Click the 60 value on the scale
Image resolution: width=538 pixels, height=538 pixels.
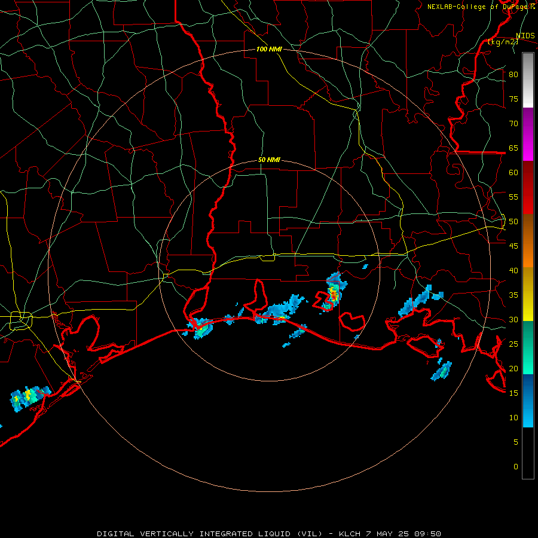[x=513, y=173]
